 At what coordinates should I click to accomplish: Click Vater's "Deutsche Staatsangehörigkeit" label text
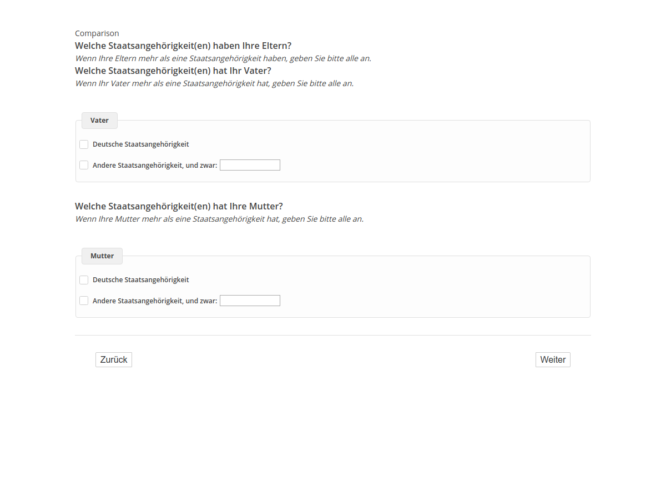tap(141, 144)
